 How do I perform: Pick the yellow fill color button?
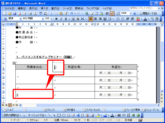[x=98, y=115]
